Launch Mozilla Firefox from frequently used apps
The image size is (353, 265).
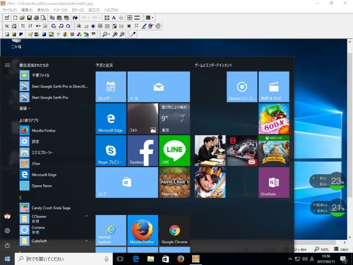pyautogui.click(x=43, y=130)
